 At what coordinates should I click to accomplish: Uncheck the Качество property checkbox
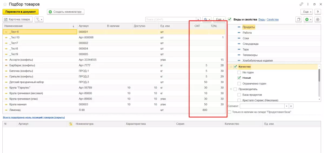pyautogui.click(x=235, y=67)
